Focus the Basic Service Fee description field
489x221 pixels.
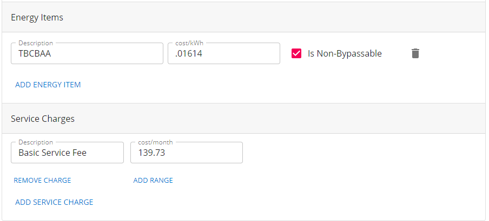(67, 153)
